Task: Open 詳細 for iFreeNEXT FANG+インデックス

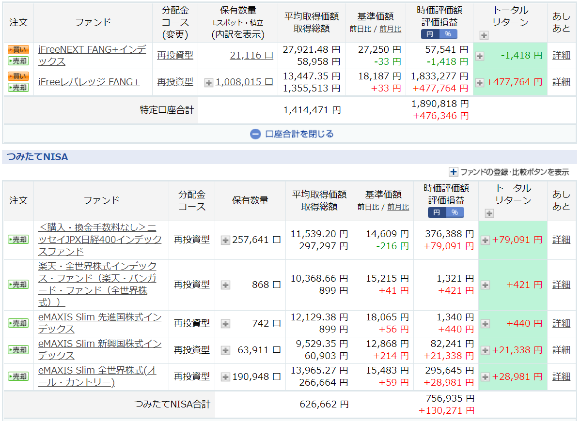Action: tap(561, 55)
